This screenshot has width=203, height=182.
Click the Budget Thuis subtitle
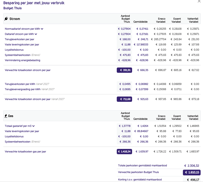tap(12, 8)
